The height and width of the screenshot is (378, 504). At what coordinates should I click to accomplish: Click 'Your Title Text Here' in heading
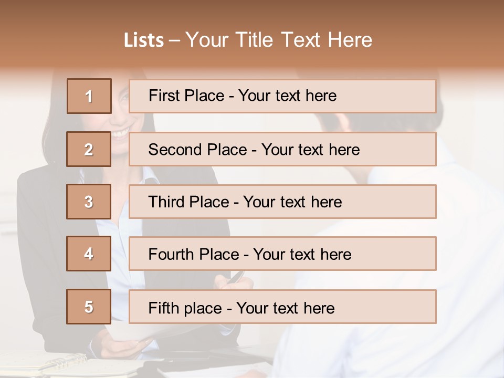coord(279,40)
